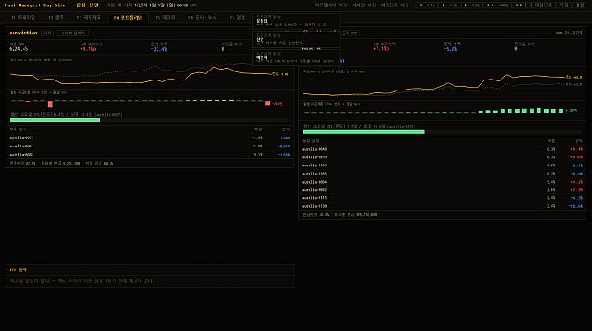The width and height of the screenshot is (592, 331).
Task: Open third top-bar button left of speed controls
Action: pos(395,5)
